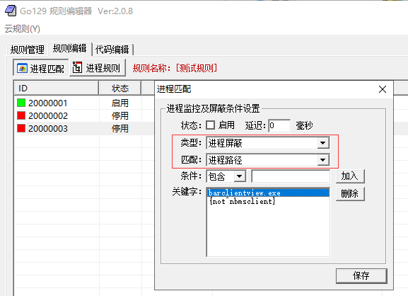408x296 pixels.
Task: Click the Go129 app icon in title bar
Action: 11,11
